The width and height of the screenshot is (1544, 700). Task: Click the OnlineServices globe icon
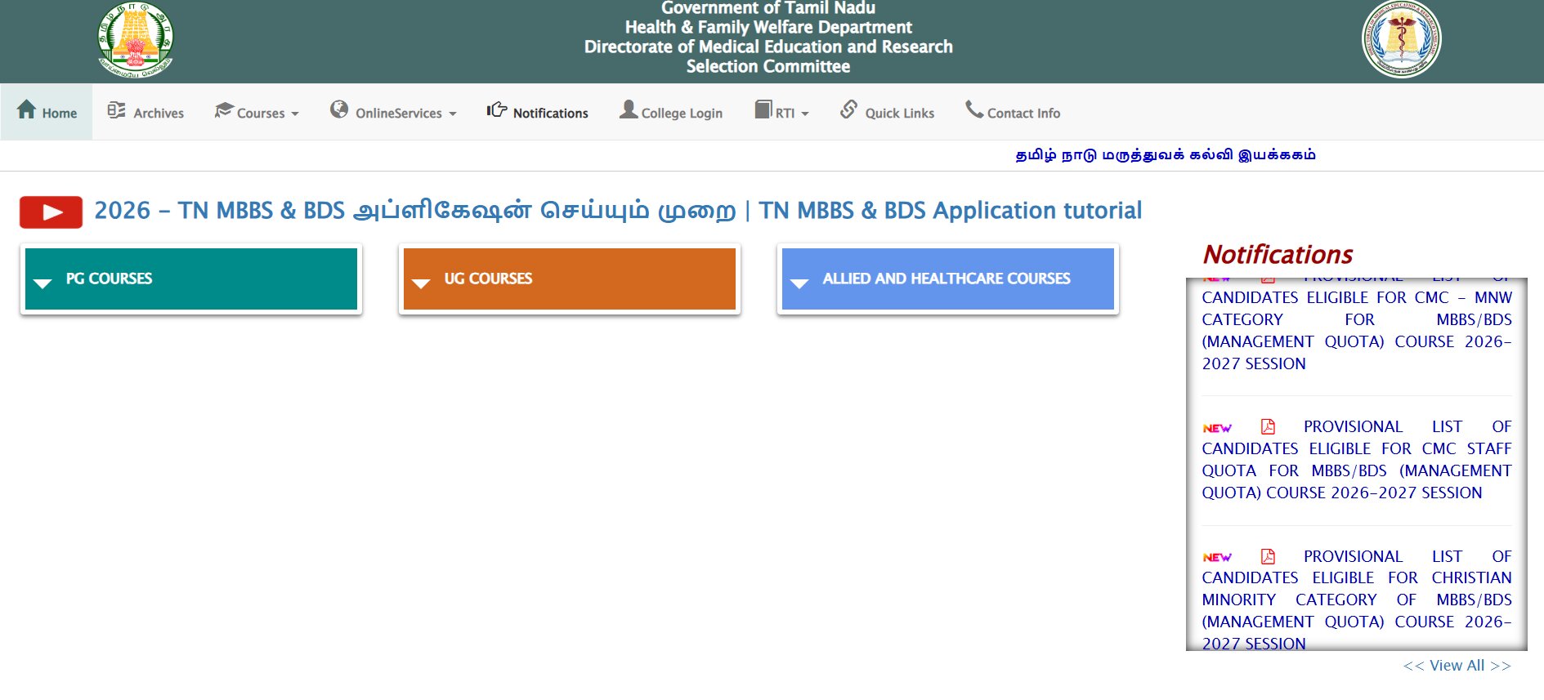[339, 109]
